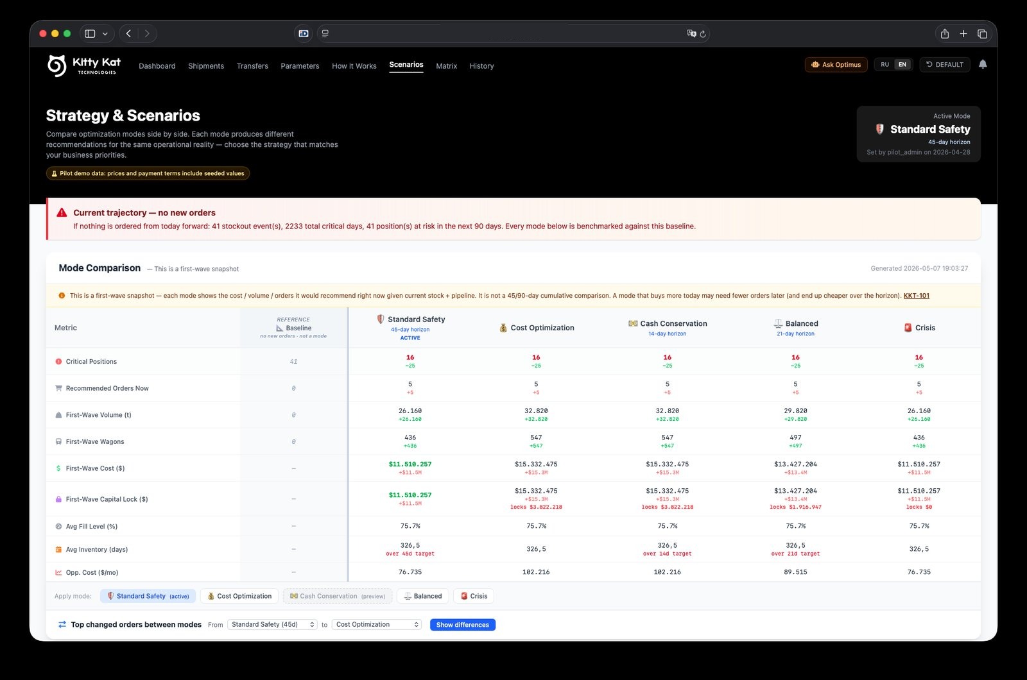Viewport: 1027px width, 680px height.
Task: Open the Shipments nav item
Action: 206,66
